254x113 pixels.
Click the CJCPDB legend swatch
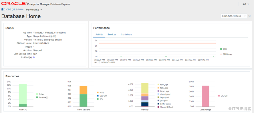tap(219, 96)
